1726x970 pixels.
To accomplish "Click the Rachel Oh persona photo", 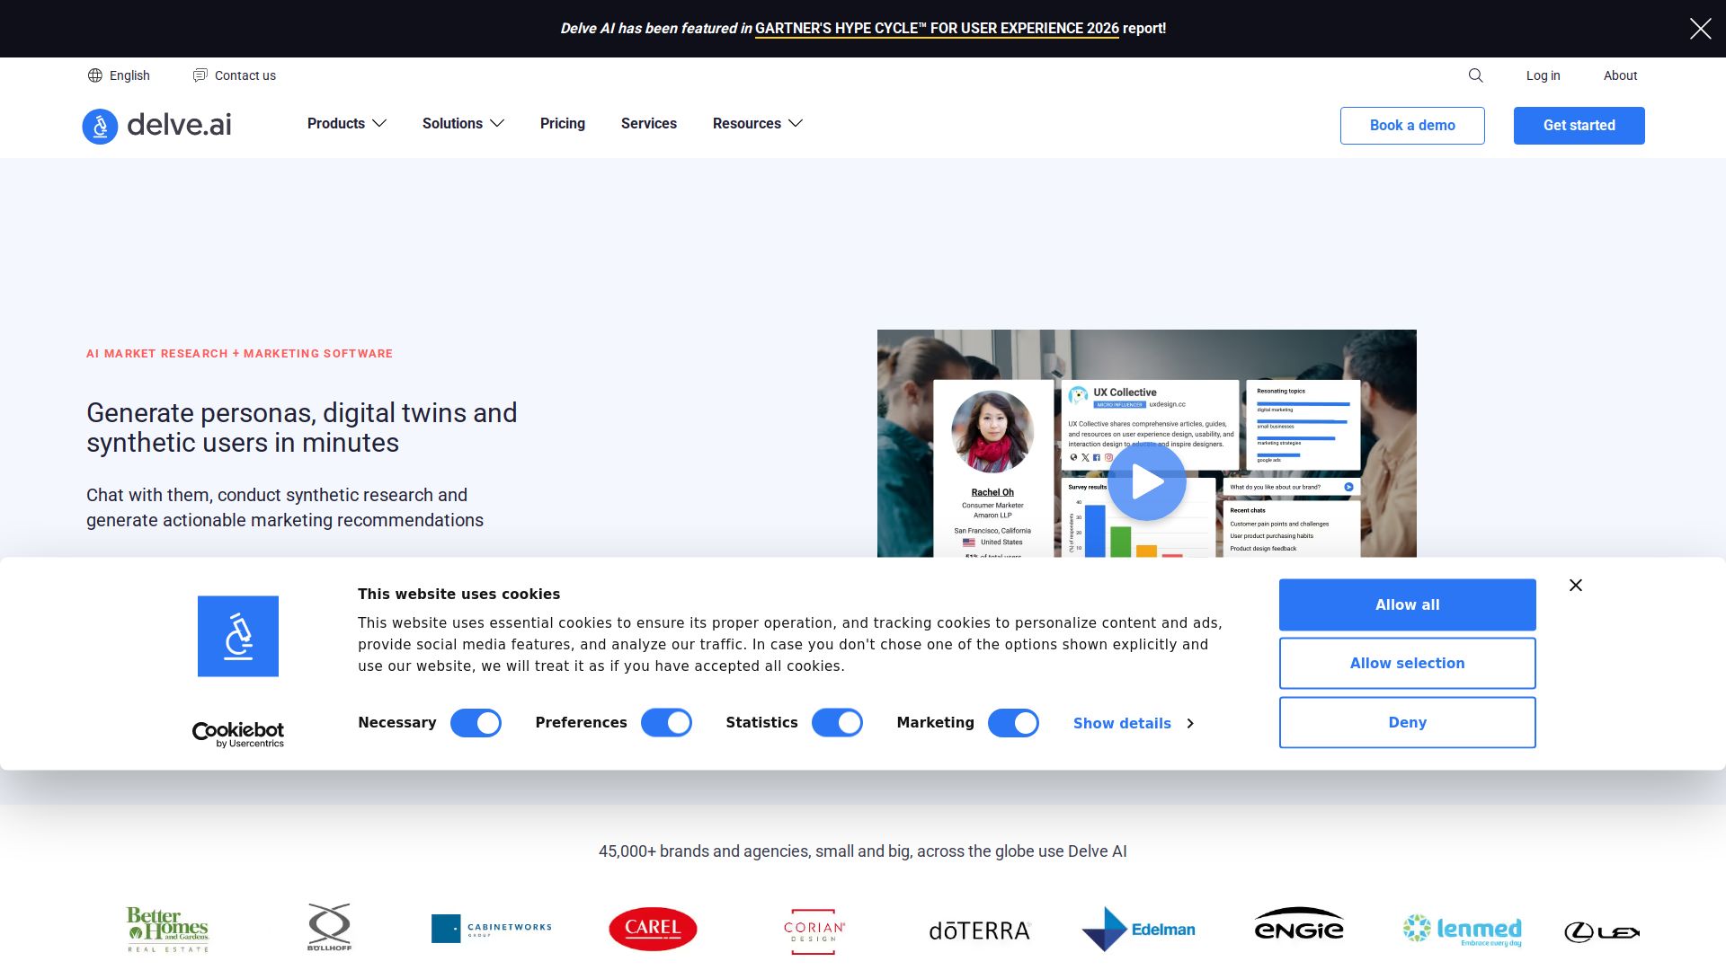I will pyautogui.click(x=992, y=432).
